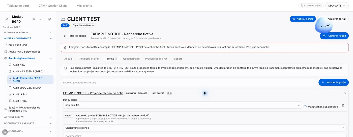Click the Nom du projet de recherche field
This screenshot has height=137, width=353.
189,82
